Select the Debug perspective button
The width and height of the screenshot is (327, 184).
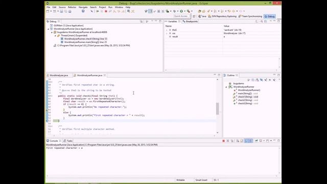click(270, 16)
